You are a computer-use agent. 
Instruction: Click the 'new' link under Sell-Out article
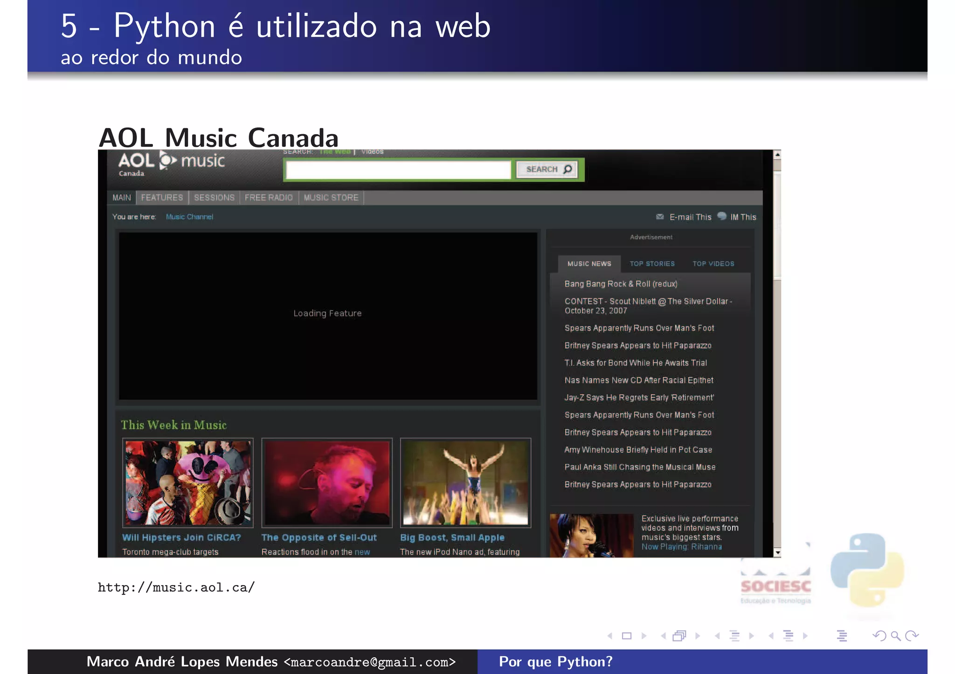(x=362, y=552)
